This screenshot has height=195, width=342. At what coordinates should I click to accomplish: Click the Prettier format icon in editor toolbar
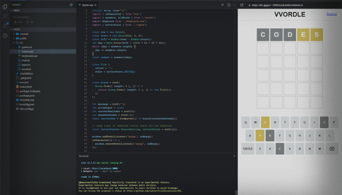coord(222,5)
